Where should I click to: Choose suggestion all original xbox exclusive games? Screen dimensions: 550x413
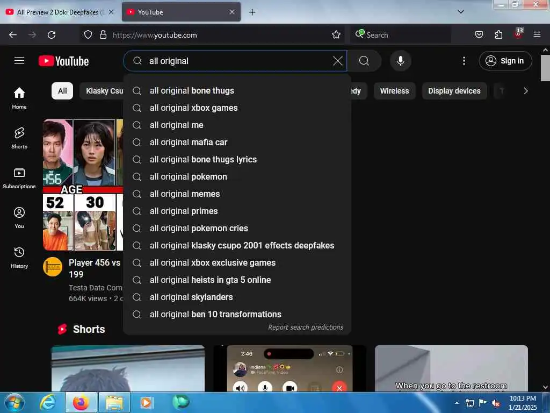[x=237, y=262]
